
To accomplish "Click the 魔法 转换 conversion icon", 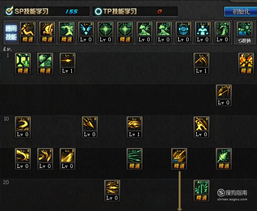I will point(245,33).
